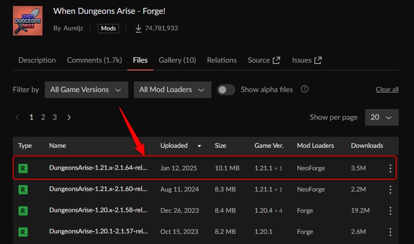414x244 pixels.
Task: Go to next page chevron
Action: [x=69, y=117]
